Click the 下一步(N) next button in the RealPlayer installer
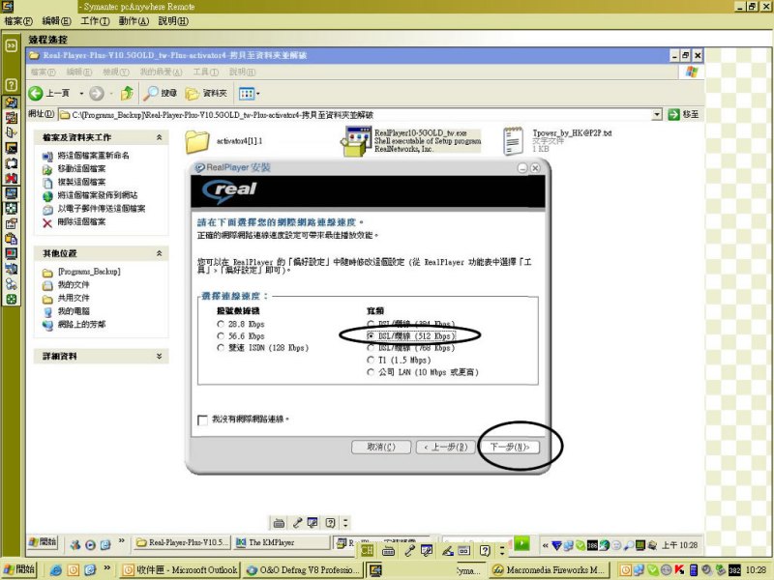 click(510, 447)
